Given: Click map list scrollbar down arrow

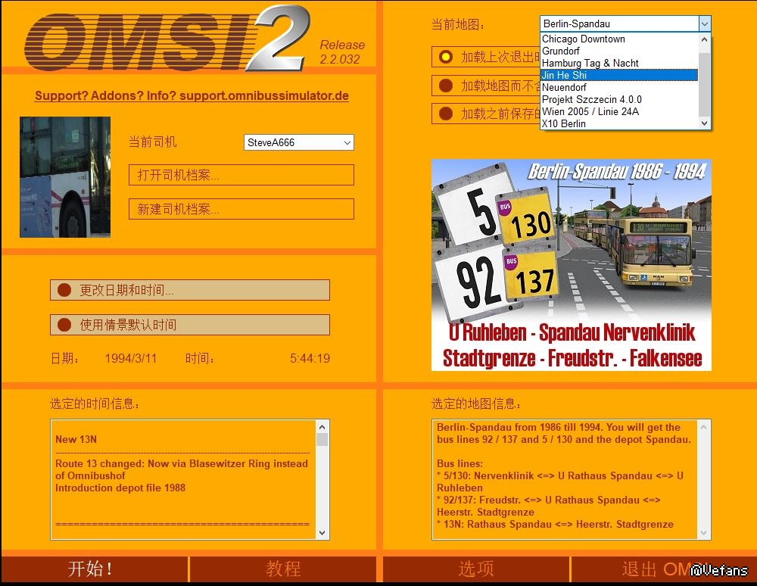Looking at the screenshot, I should click(x=704, y=123).
